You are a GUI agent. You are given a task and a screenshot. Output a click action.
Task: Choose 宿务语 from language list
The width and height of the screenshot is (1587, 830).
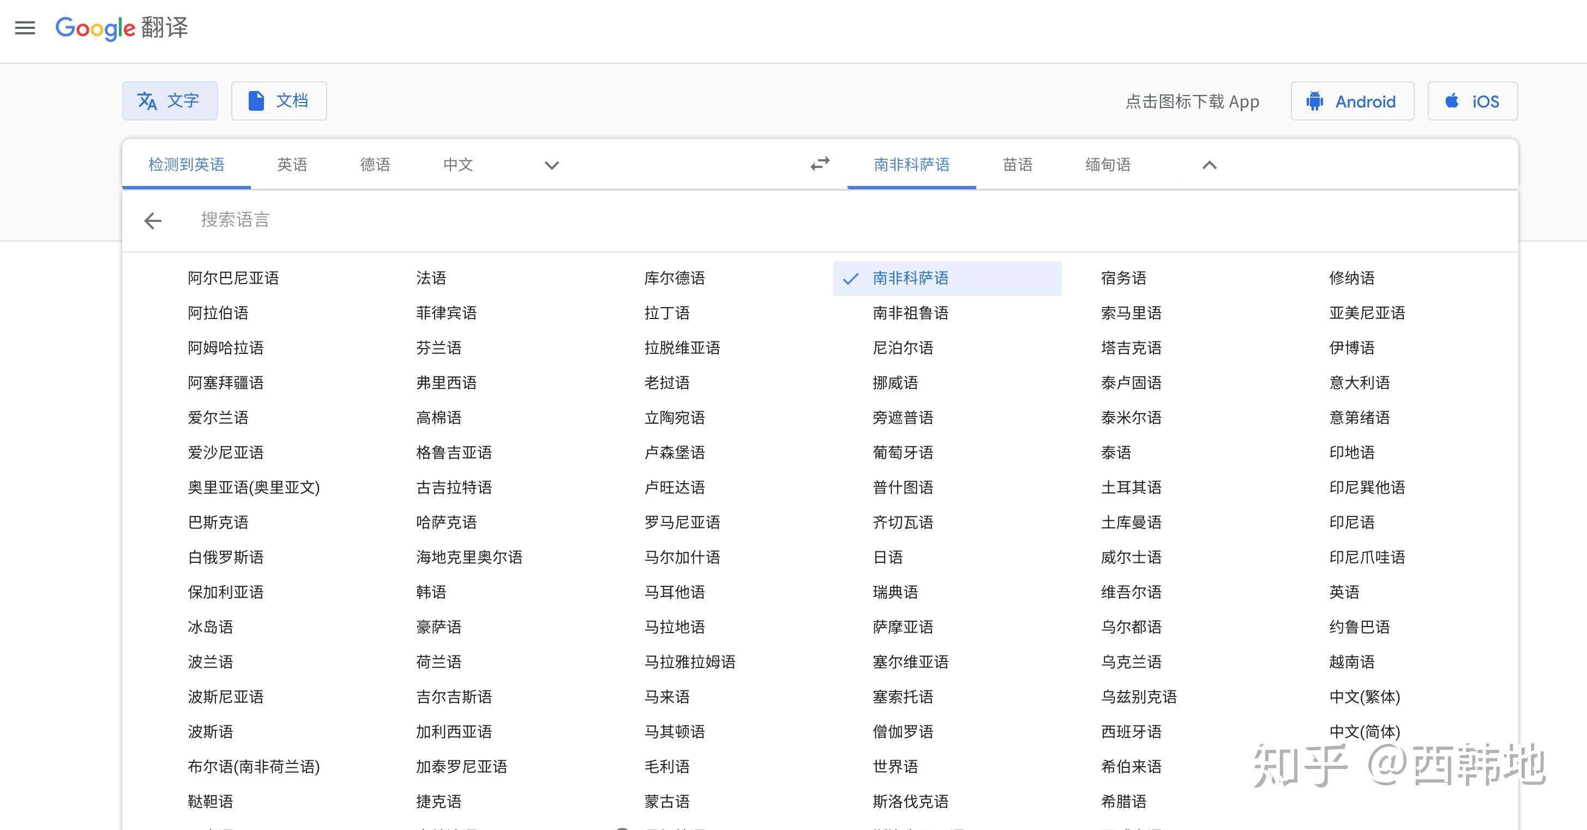pyautogui.click(x=1123, y=279)
